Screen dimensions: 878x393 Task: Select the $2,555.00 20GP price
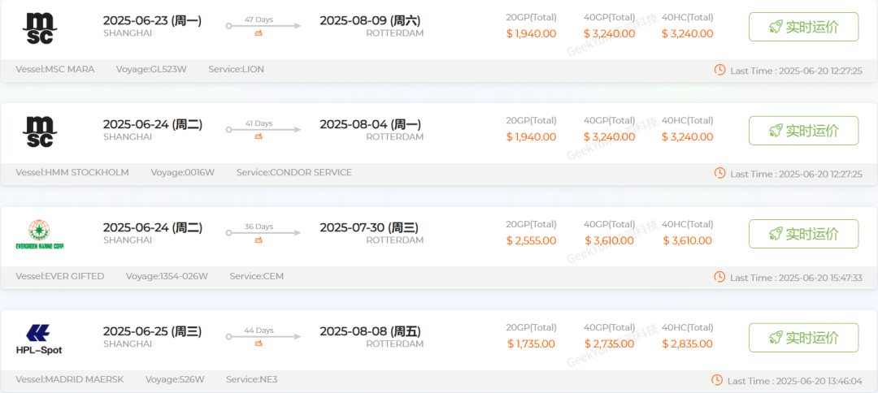coord(532,240)
